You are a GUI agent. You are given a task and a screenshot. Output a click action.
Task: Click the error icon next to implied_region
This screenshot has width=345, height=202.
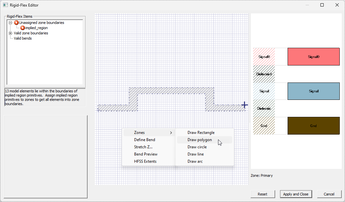23,28
